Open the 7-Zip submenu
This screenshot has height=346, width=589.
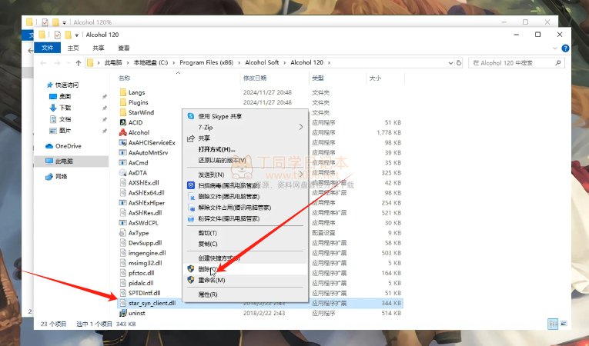[246, 127]
